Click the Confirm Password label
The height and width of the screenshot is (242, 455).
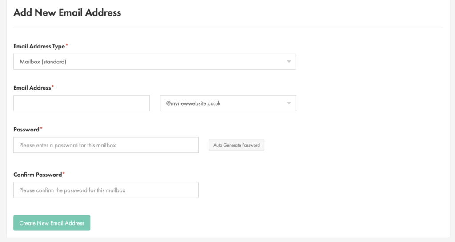38,175
